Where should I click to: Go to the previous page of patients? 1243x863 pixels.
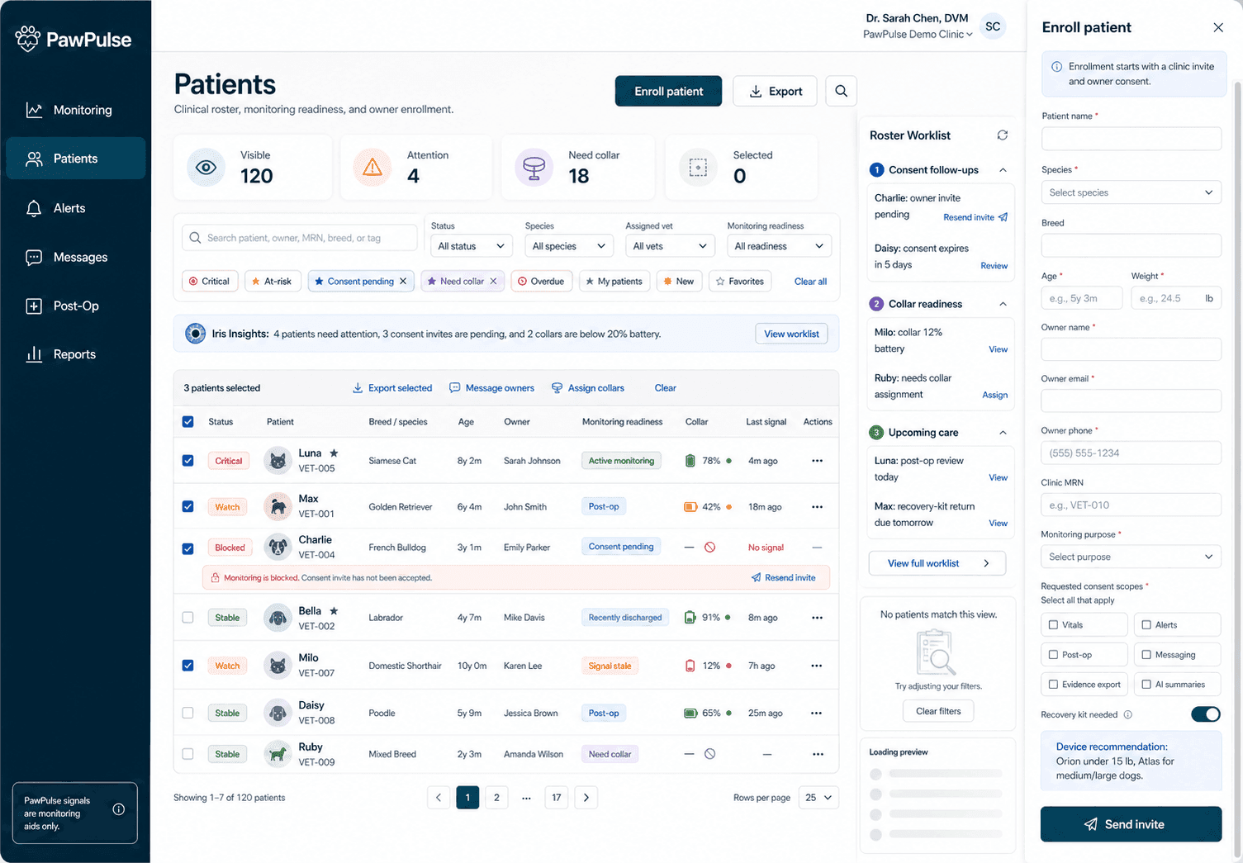(x=439, y=798)
